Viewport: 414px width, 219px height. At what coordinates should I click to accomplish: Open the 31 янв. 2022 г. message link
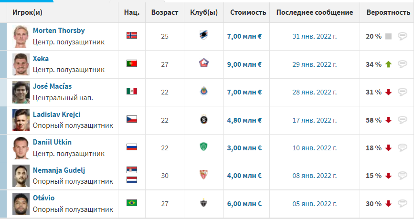(315, 36)
